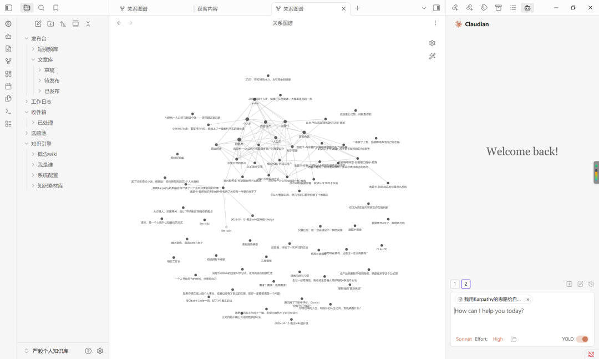Change the High effort setting

498,339
